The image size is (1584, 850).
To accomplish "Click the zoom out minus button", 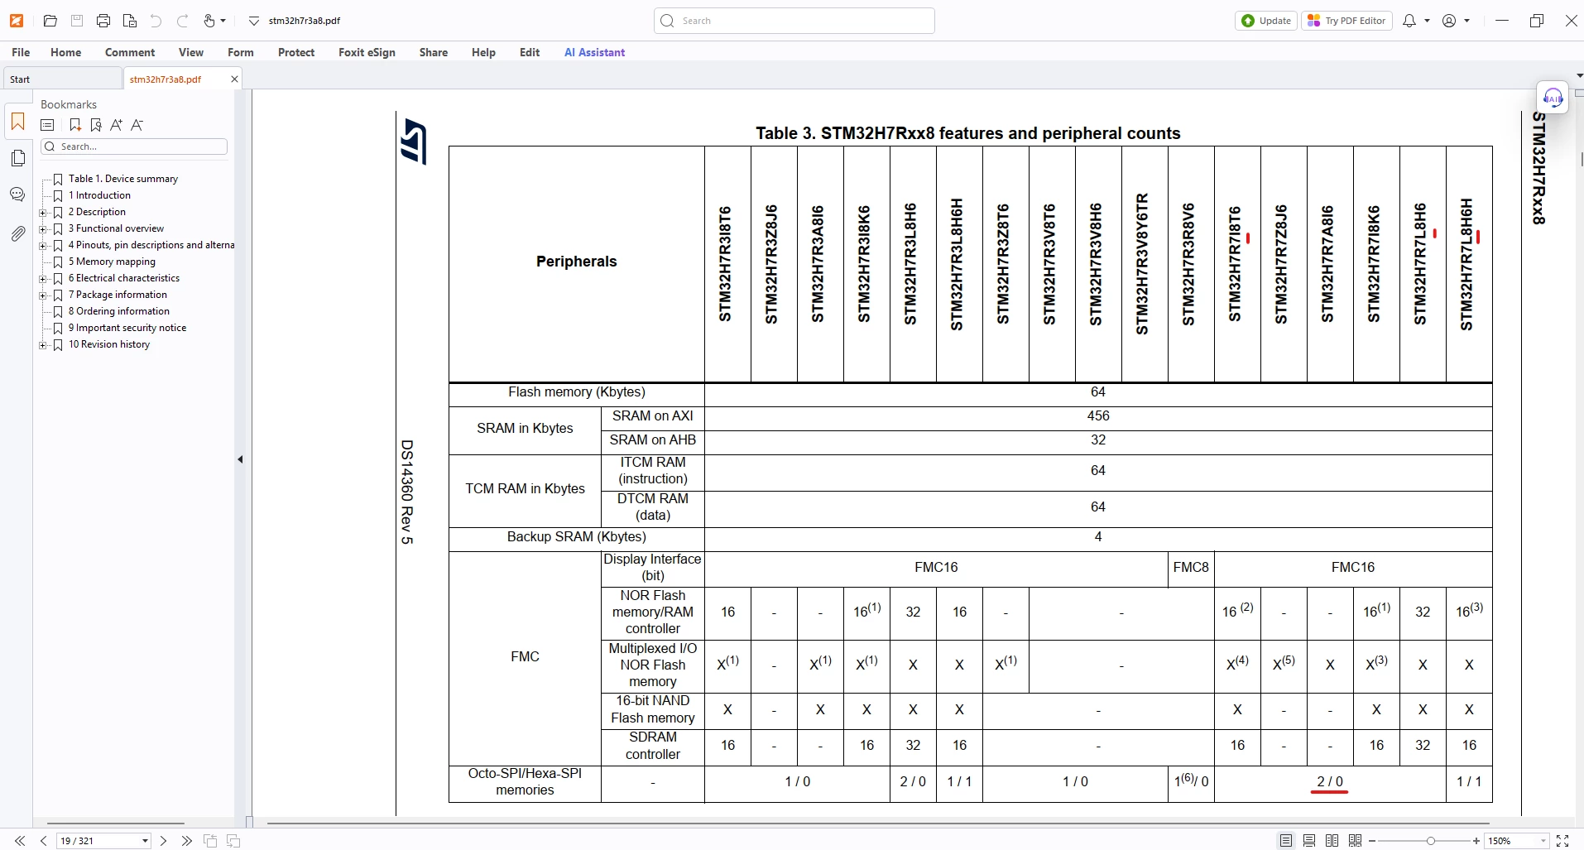I will pos(1372,841).
